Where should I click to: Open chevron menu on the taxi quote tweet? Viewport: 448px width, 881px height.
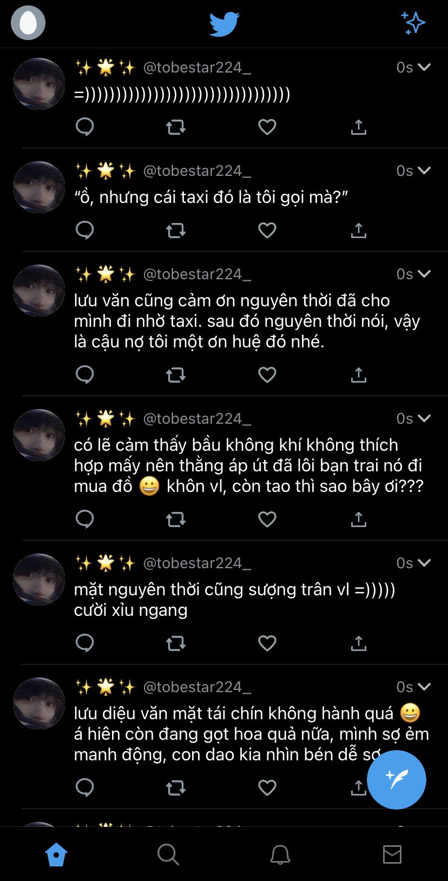point(424,170)
